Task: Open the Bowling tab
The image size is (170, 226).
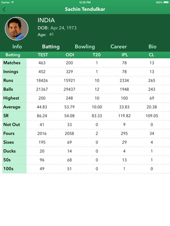Action: [x=85, y=47]
